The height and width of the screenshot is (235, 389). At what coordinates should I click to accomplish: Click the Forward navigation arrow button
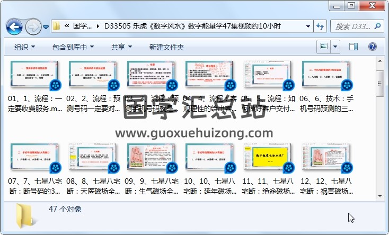point(33,26)
